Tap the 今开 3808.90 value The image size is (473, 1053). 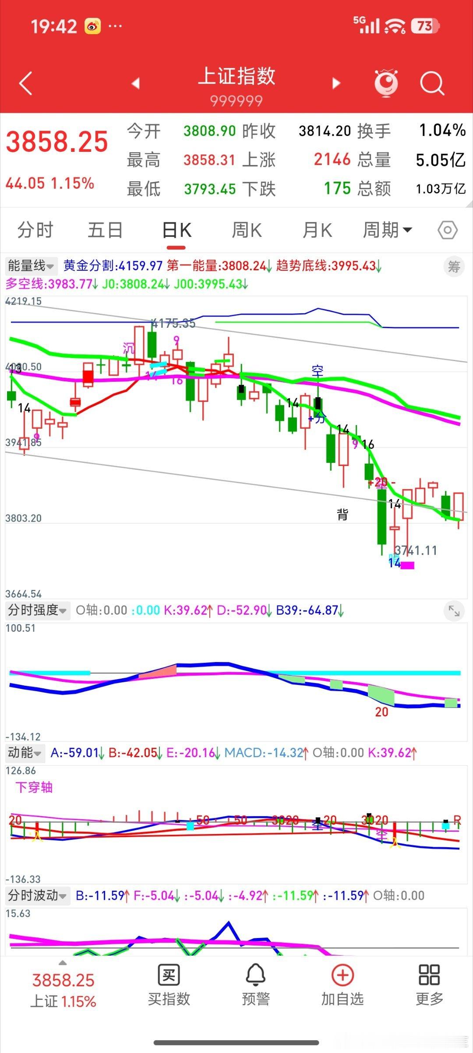click(x=210, y=131)
